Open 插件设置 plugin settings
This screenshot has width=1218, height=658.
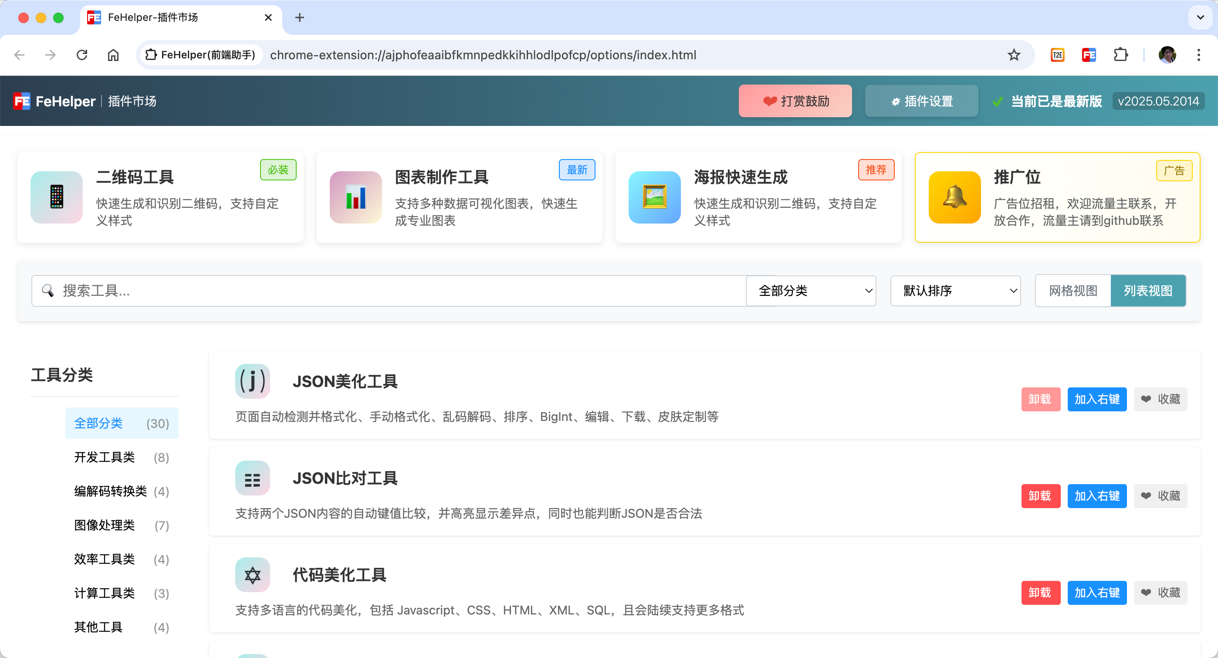(x=921, y=101)
